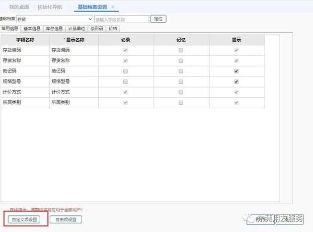The image size is (313, 232).
Task: Open the 基本信息 sub-tab
Action: pos(32,29)
